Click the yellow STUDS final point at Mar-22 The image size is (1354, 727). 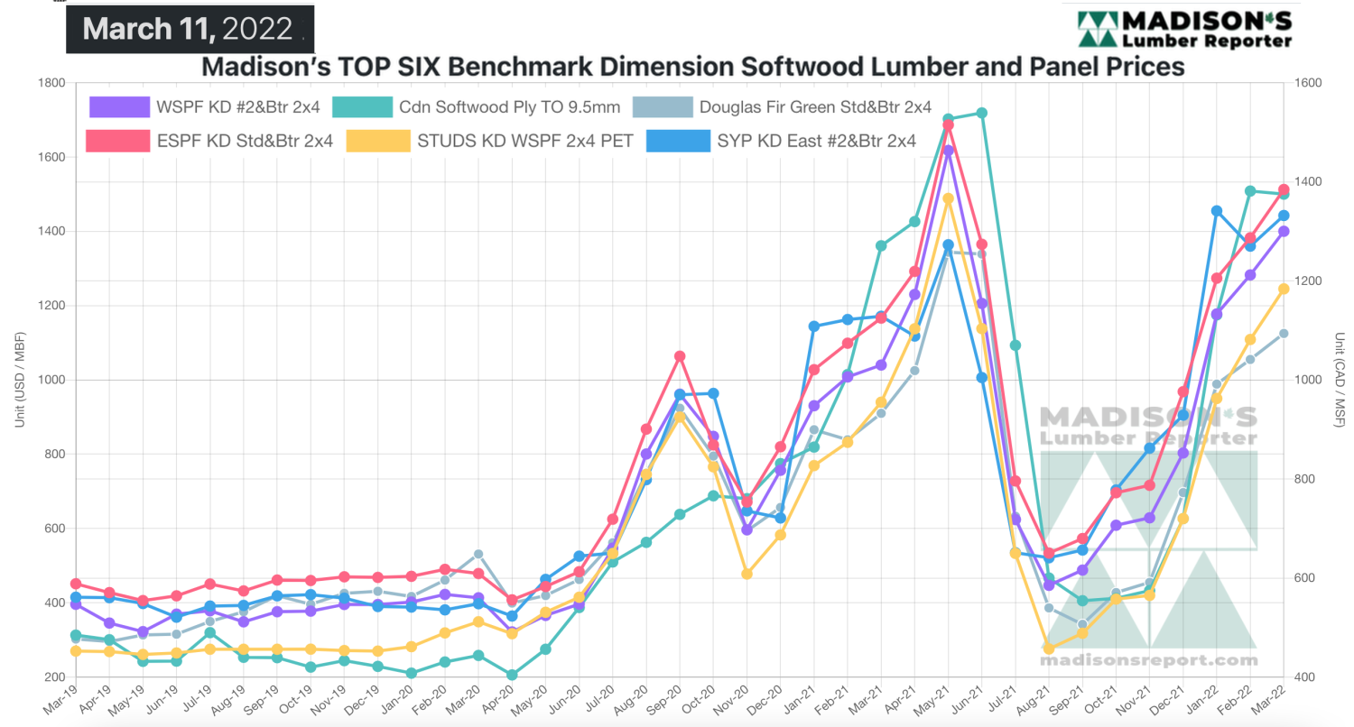(x=1284, y=289)
